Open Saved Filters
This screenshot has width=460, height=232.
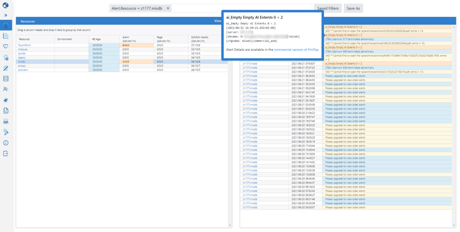tap(327, 8)
